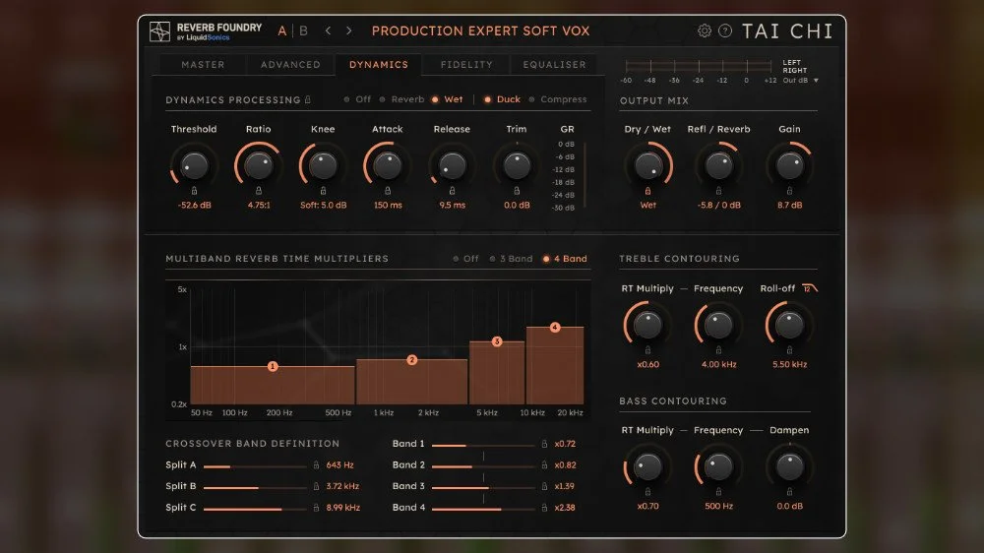Screen dimensions: 984x553
Task: Switch to the Master tab
Action: tap(203, 65)
